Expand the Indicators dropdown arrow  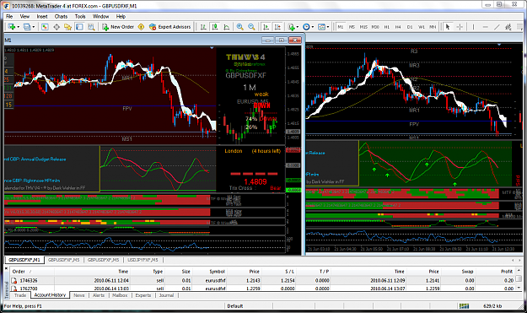click(298, 27)
